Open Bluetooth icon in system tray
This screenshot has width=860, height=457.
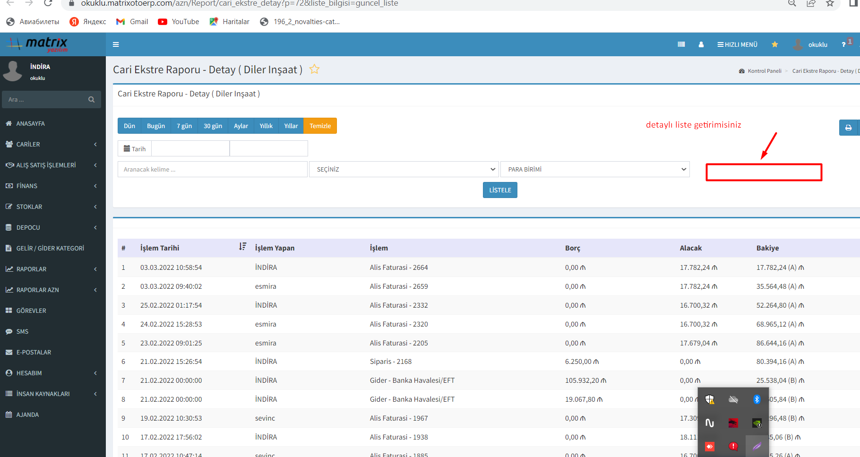(x=757, y=399)
